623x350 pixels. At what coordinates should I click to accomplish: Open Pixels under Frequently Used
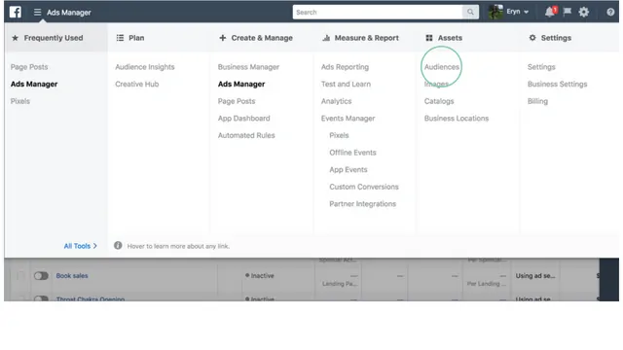click(x=20, y=101)
